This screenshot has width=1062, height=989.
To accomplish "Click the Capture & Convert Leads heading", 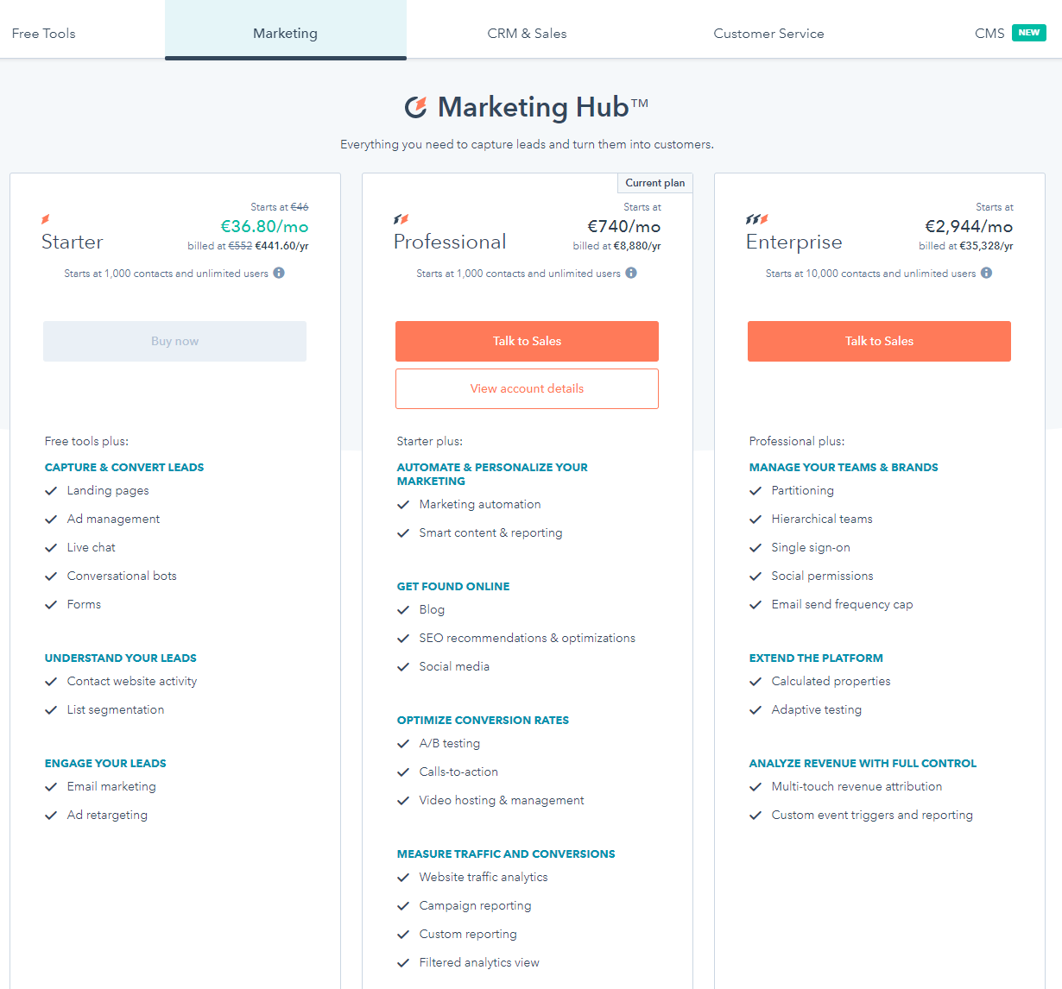I will [x=124, y=467].
